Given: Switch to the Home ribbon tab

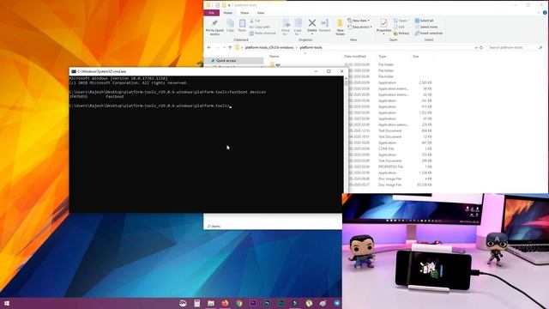Looking at the screenshot, I should (227, 13).
